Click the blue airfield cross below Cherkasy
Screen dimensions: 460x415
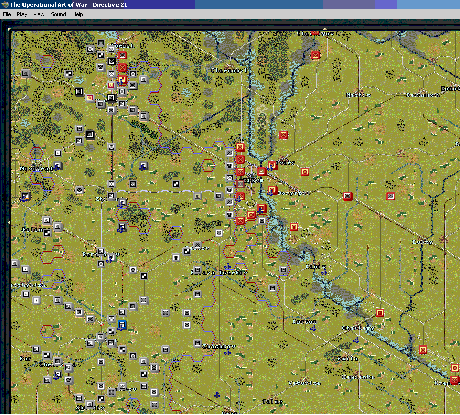click(356, 340)
